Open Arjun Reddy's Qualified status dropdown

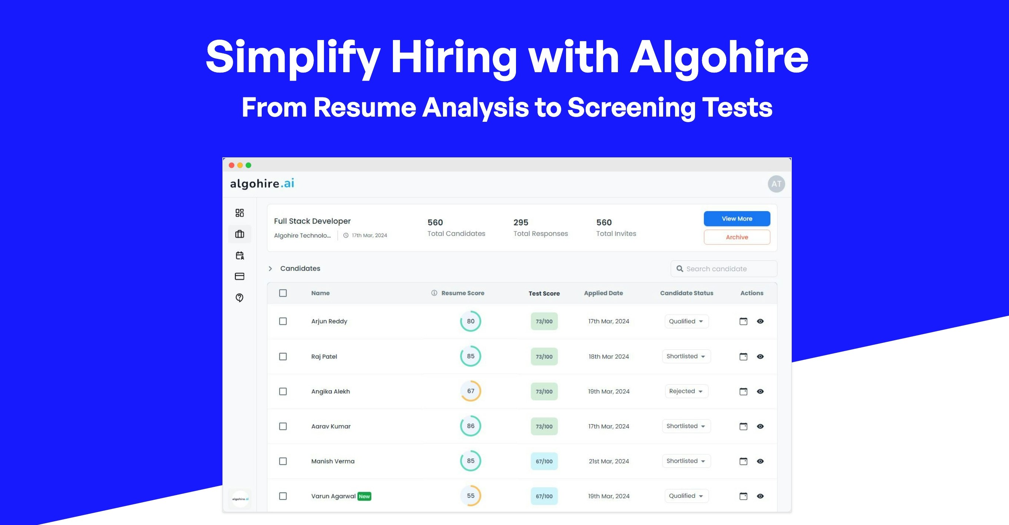(x=686, y=321)
